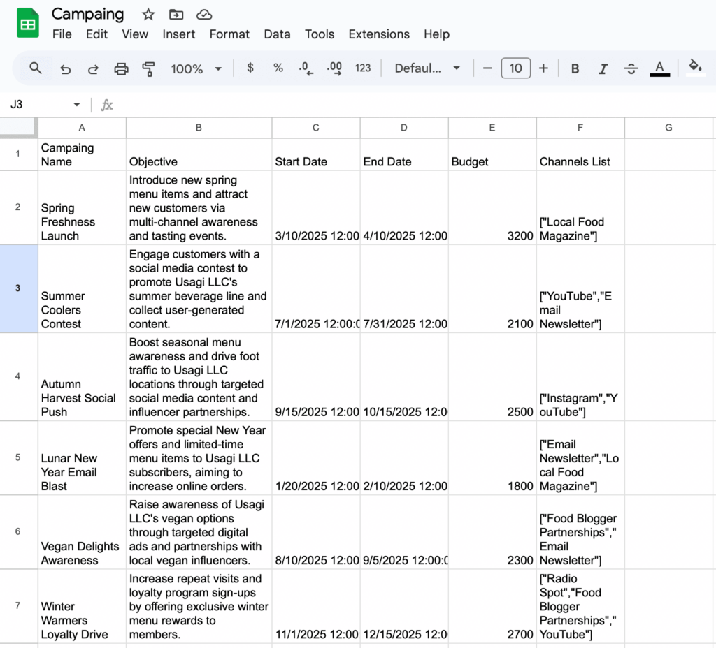Image resolution: width=716 pixels, height=648 pixels.
Task: Toggle italic formatting
Action: coord(603,68)
